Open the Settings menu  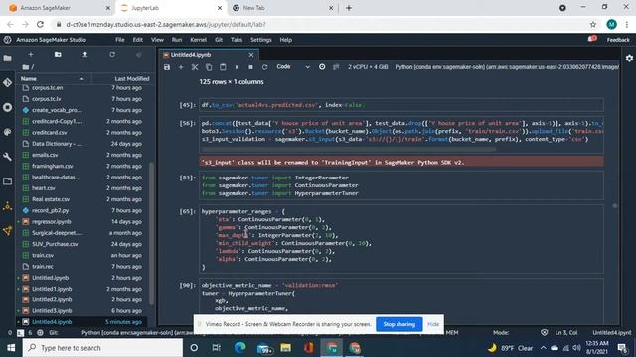[261, 40]
